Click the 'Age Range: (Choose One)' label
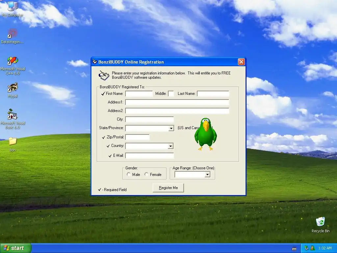 [194, 168]
